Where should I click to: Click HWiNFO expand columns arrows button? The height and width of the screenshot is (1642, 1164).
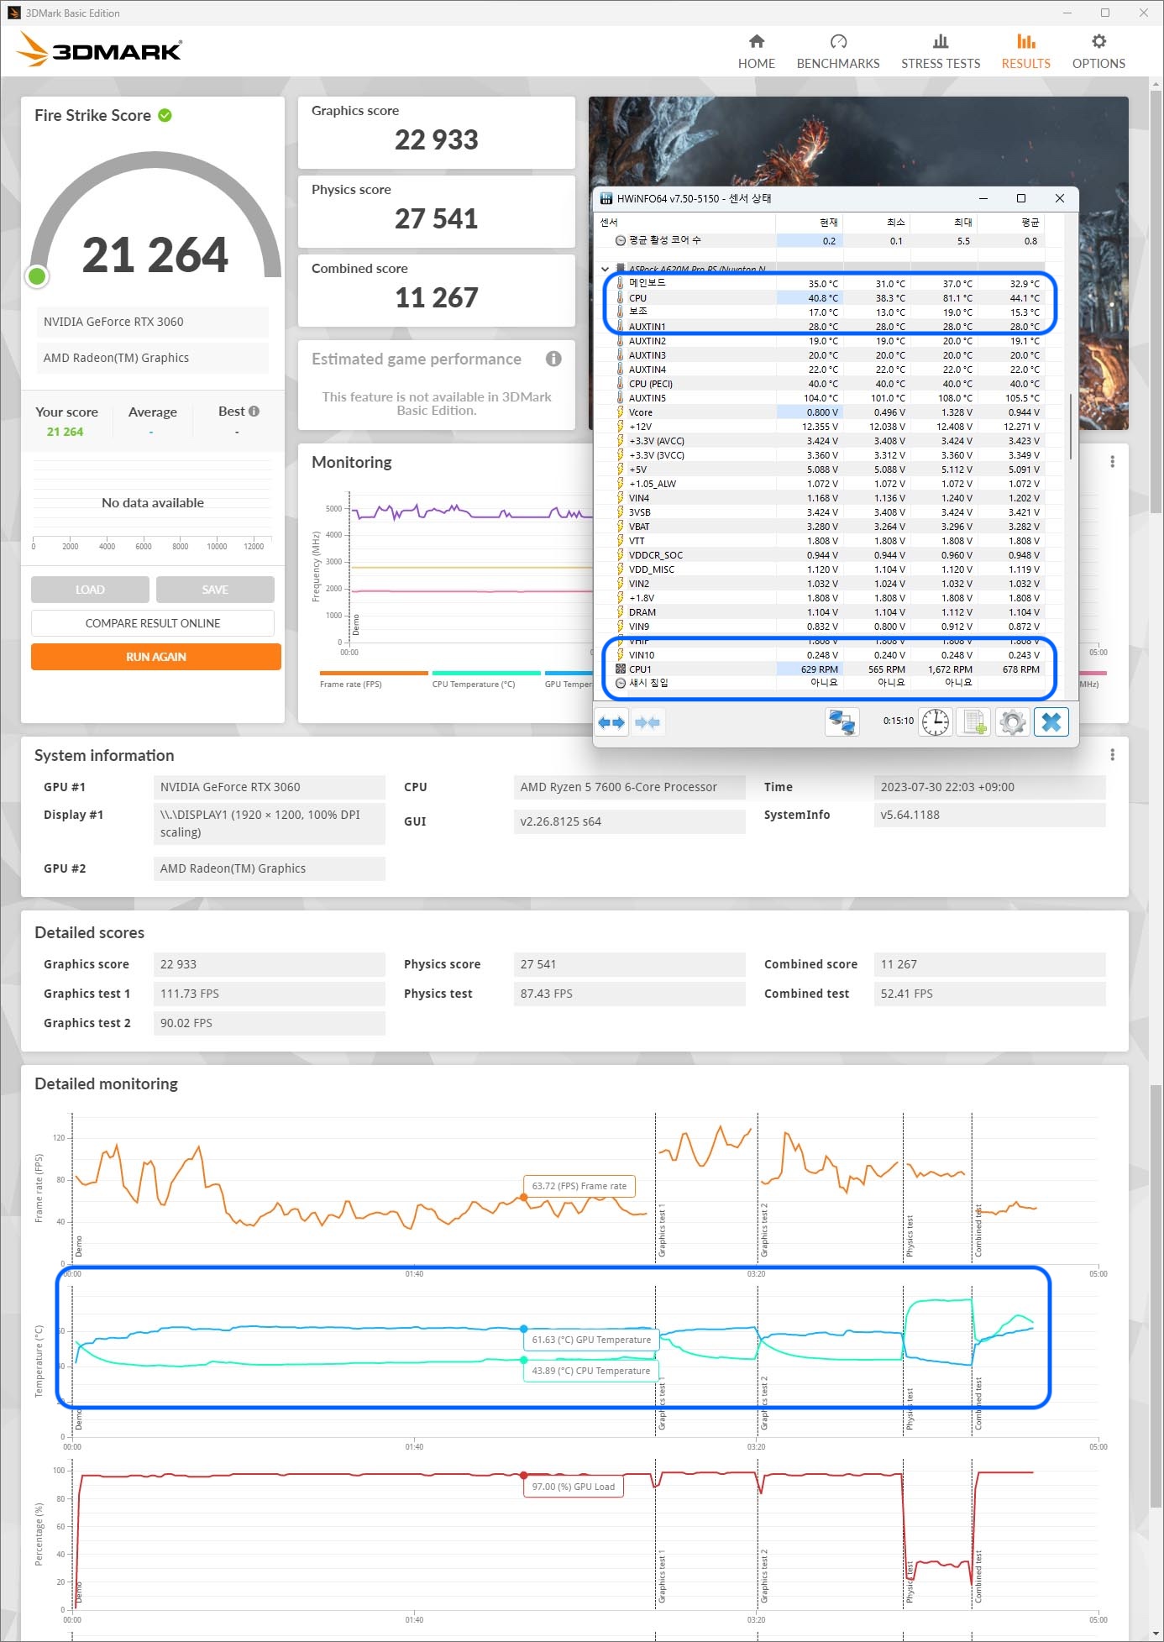pyautogui.click(x=611, y=722)
